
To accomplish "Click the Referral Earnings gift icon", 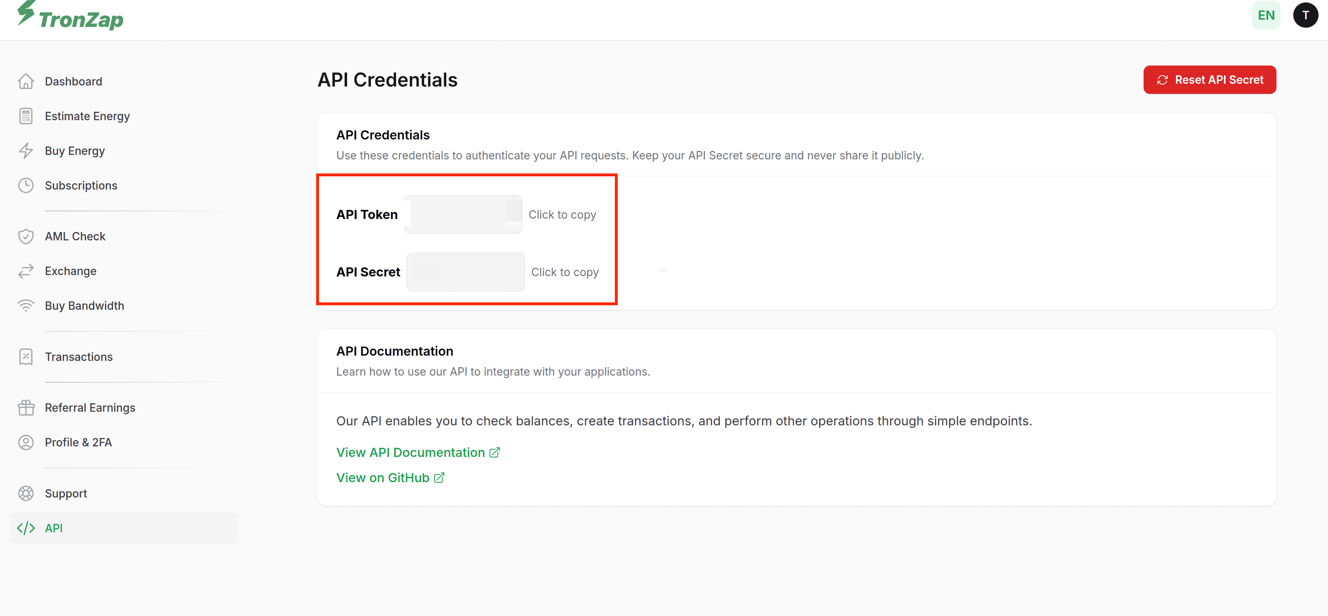I will coord(26,407).
